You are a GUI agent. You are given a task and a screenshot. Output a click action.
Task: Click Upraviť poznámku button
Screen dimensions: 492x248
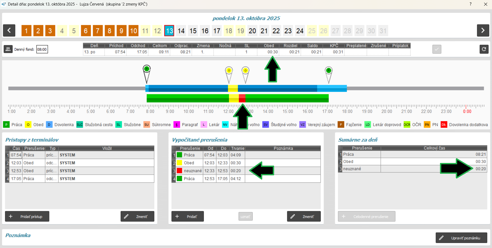461,238
